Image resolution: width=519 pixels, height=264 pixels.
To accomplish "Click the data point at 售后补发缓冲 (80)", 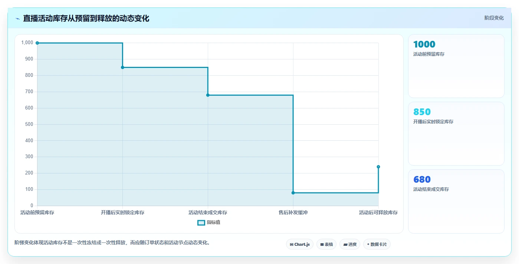I will pyautogui.click(x=293, y=193).
